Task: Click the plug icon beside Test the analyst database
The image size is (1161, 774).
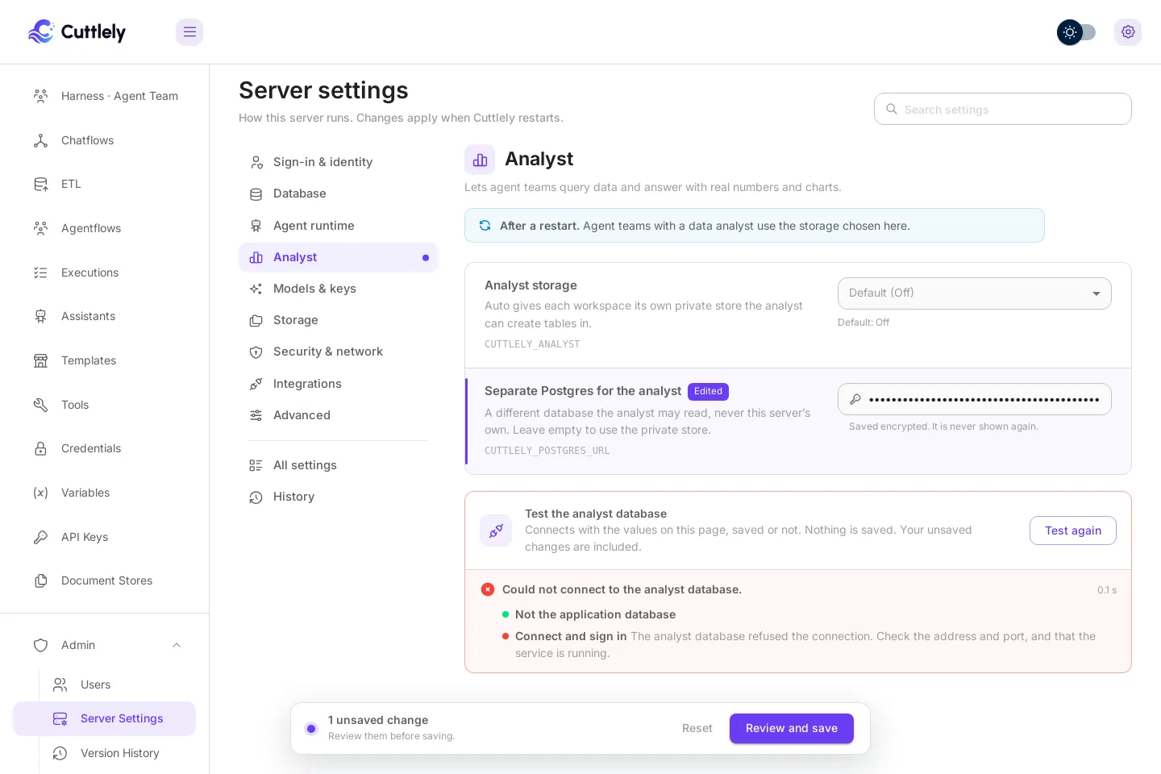Action: (x=496, y=531)
